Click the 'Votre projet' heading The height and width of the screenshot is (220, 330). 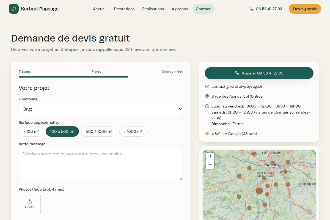click(34, 88)
